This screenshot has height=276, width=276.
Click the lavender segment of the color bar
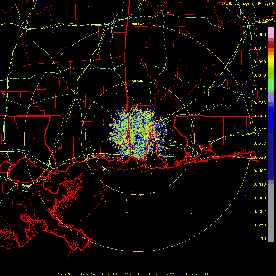click(x=271, y=97)
